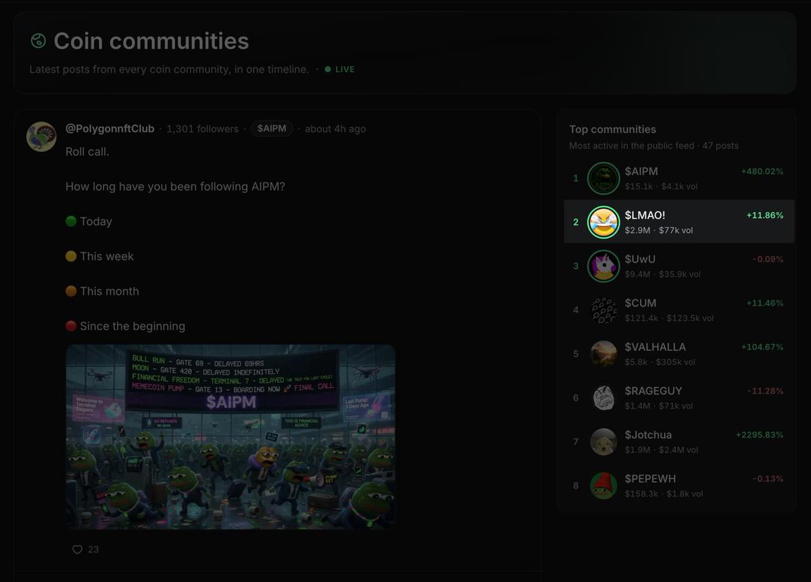
Task: Open the $RAGEGUY face logo
Action: [x=604, y=398]
